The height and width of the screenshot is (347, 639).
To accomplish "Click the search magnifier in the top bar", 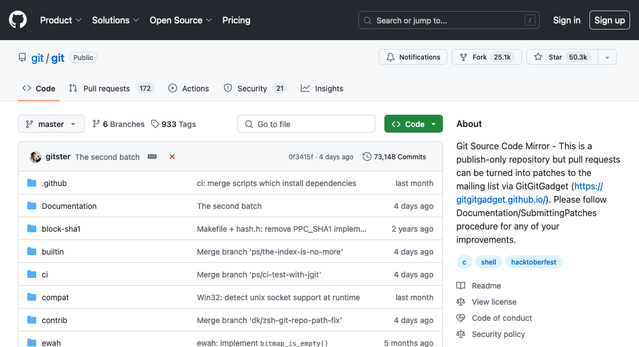I will (368, 21).
